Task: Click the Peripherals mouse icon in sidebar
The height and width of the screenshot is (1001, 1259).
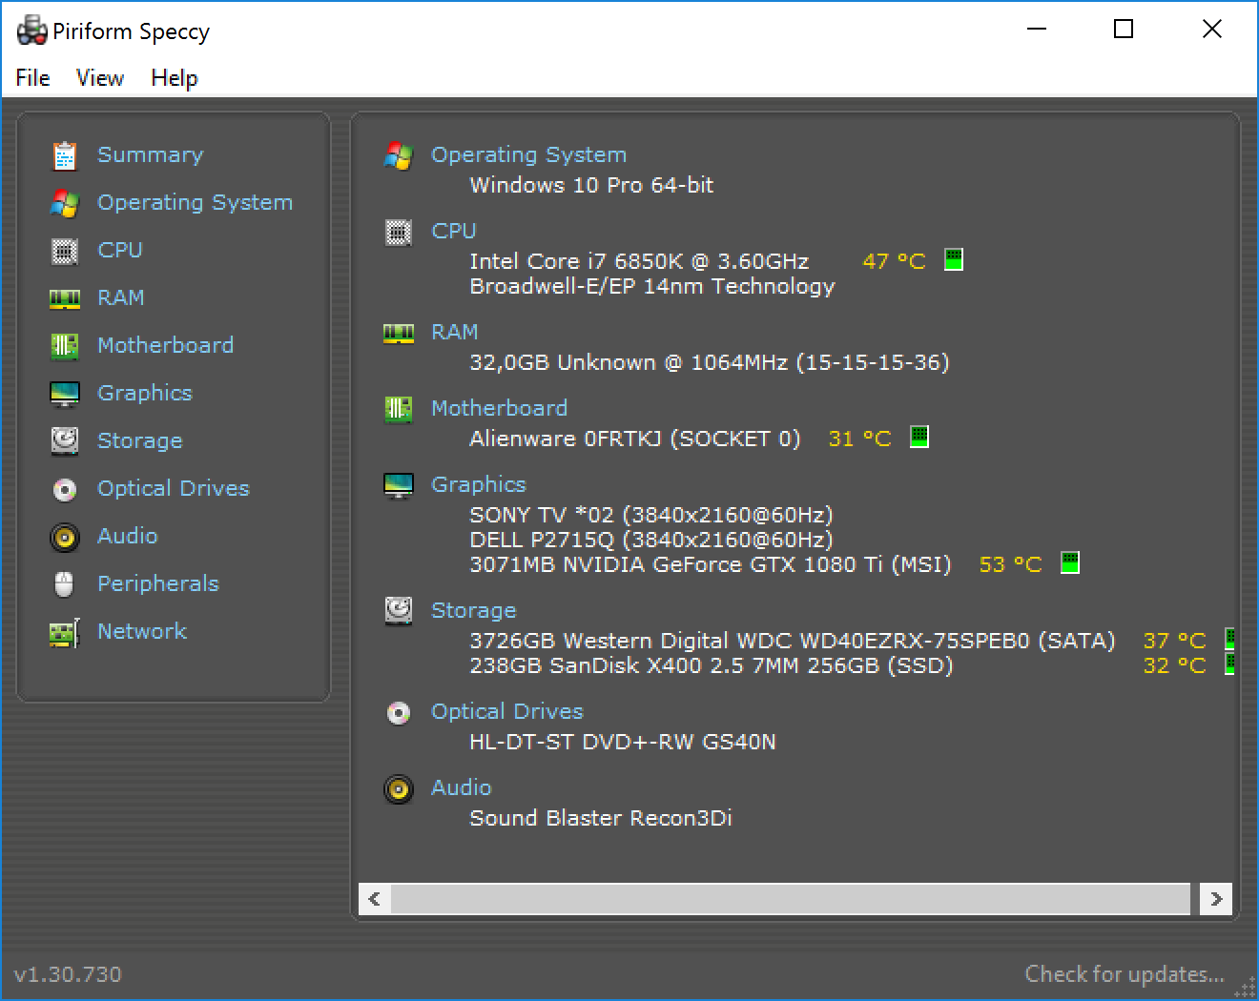Action: pyautogui.click(x=64, y=584)
